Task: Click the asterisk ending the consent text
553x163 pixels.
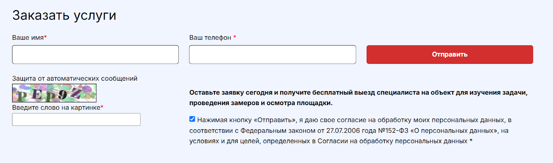Action: coord(471,141)
